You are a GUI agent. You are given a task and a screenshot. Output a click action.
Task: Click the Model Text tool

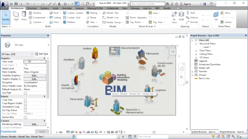(110, 13)
